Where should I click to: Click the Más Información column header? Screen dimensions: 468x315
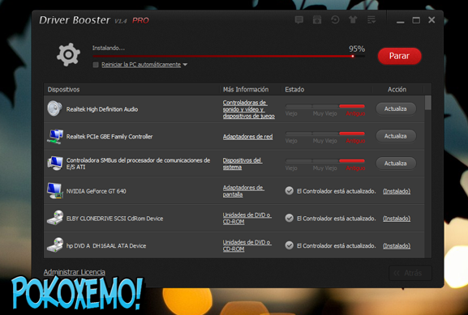pos(246,89)
